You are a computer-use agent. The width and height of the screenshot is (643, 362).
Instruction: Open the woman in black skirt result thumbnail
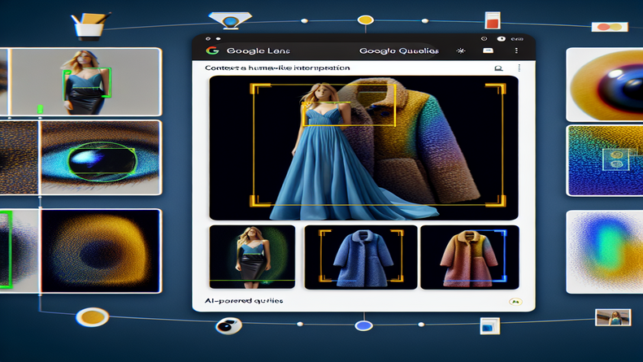(x=252, y=257)
